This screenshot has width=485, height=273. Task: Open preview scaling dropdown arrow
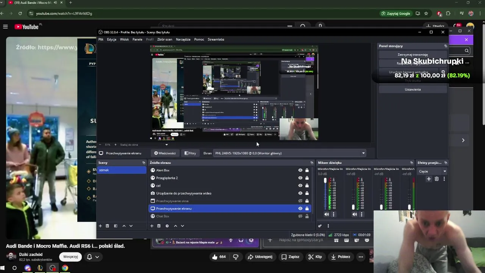pyautogui.click(x=166, y=144)
